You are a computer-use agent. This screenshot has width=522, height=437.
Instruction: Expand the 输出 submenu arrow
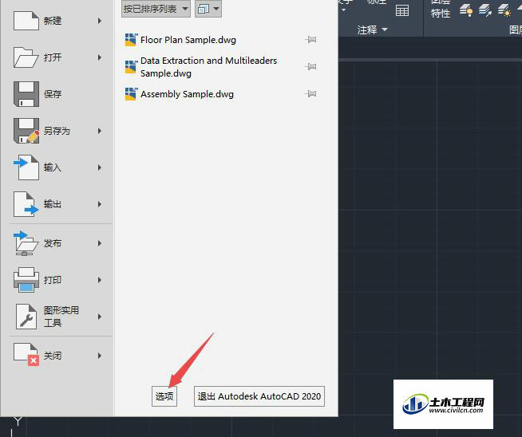click(100, 204)
